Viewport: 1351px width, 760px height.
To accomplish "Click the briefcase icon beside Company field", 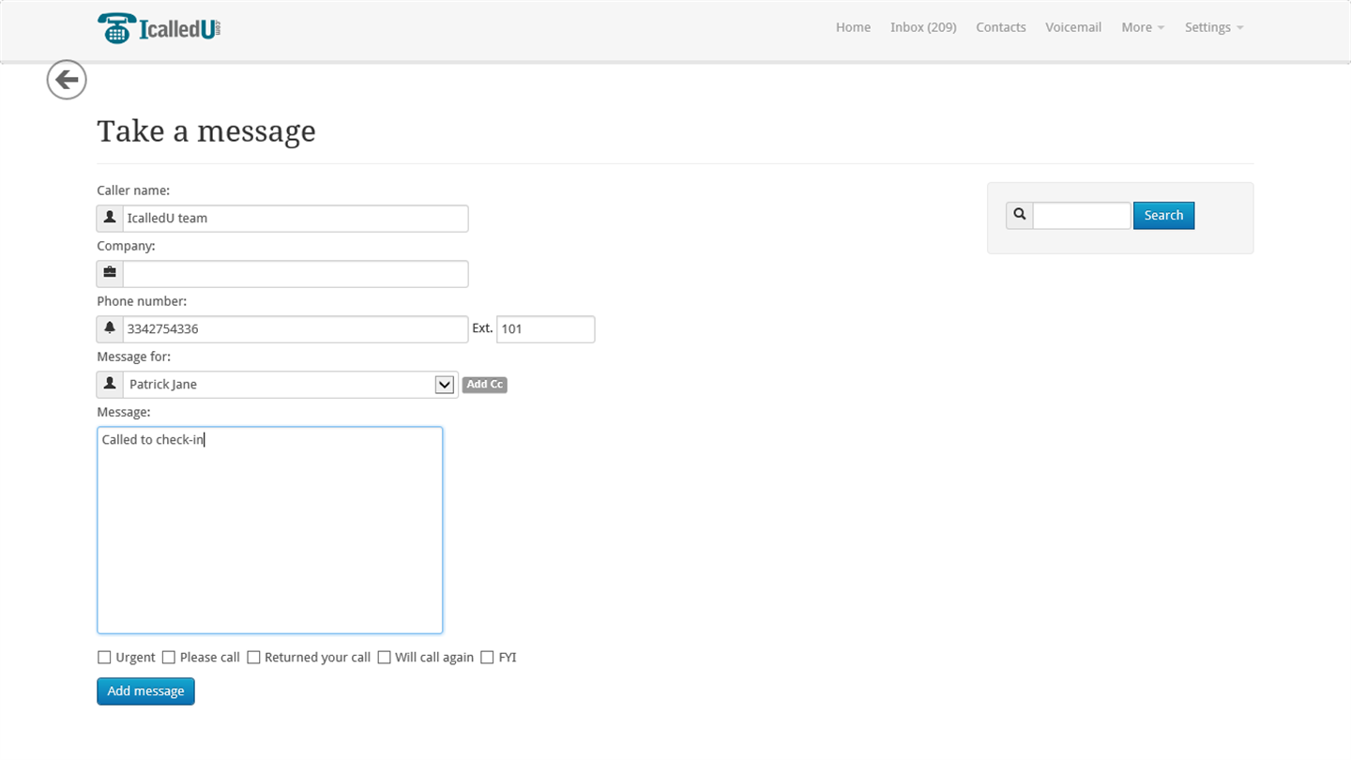I will (110, 274).
